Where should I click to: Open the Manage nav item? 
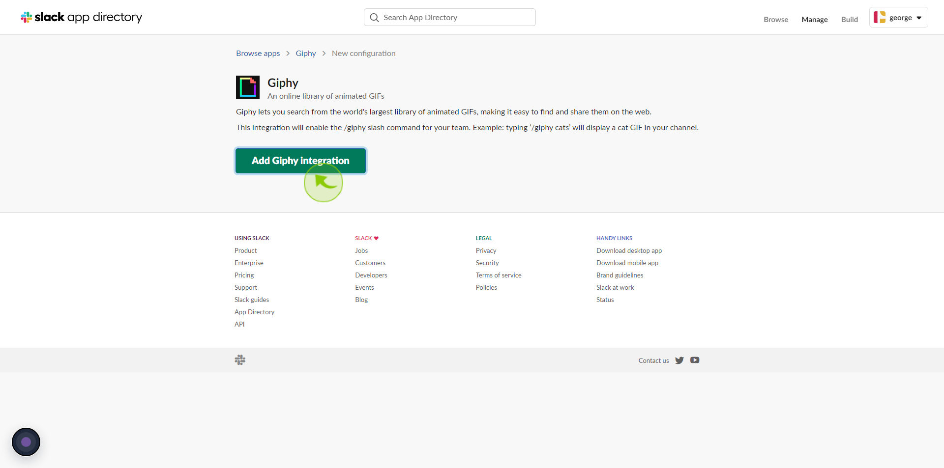coord(815,20)
